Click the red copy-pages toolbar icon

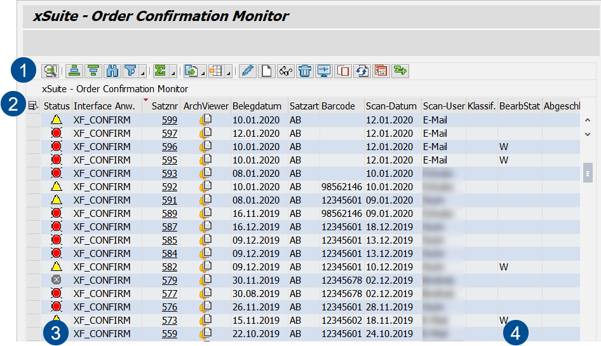pyautogui.click(x=343, y=71)
